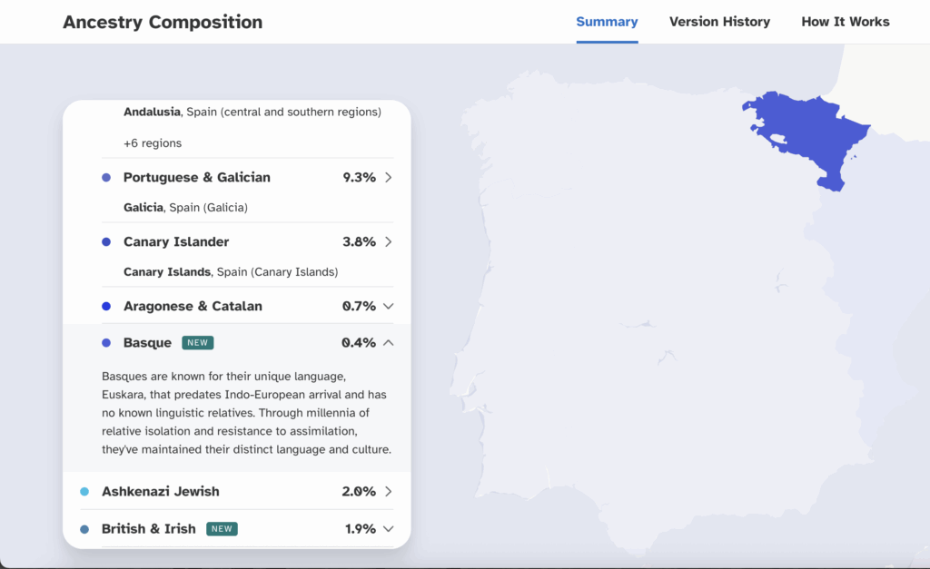
Task: Click the Ancestry Composition page title
Action: click(x=163, y=23)
